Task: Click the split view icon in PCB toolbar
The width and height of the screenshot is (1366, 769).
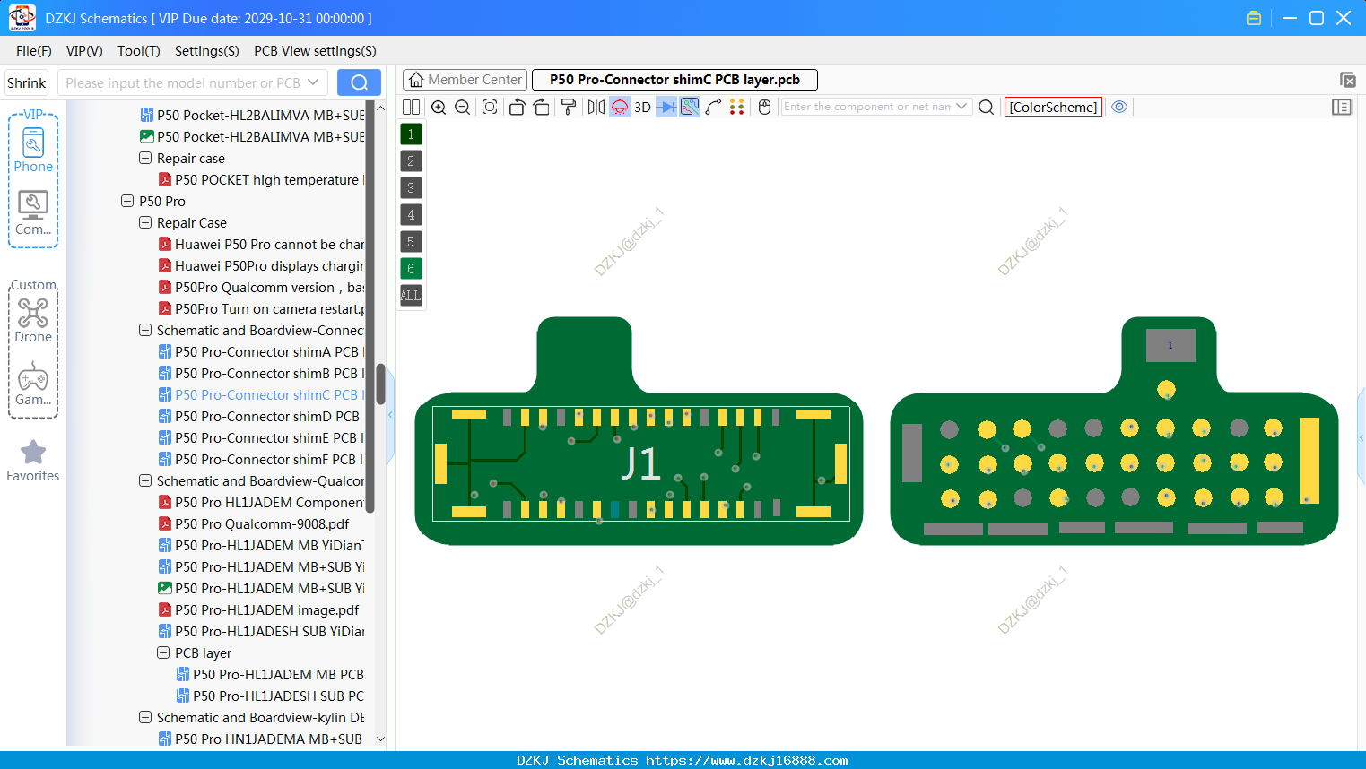Action: click(x=411, y=107)
